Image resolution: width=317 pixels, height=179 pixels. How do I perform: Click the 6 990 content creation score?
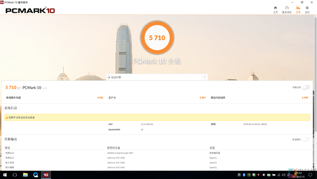point(305,98)
